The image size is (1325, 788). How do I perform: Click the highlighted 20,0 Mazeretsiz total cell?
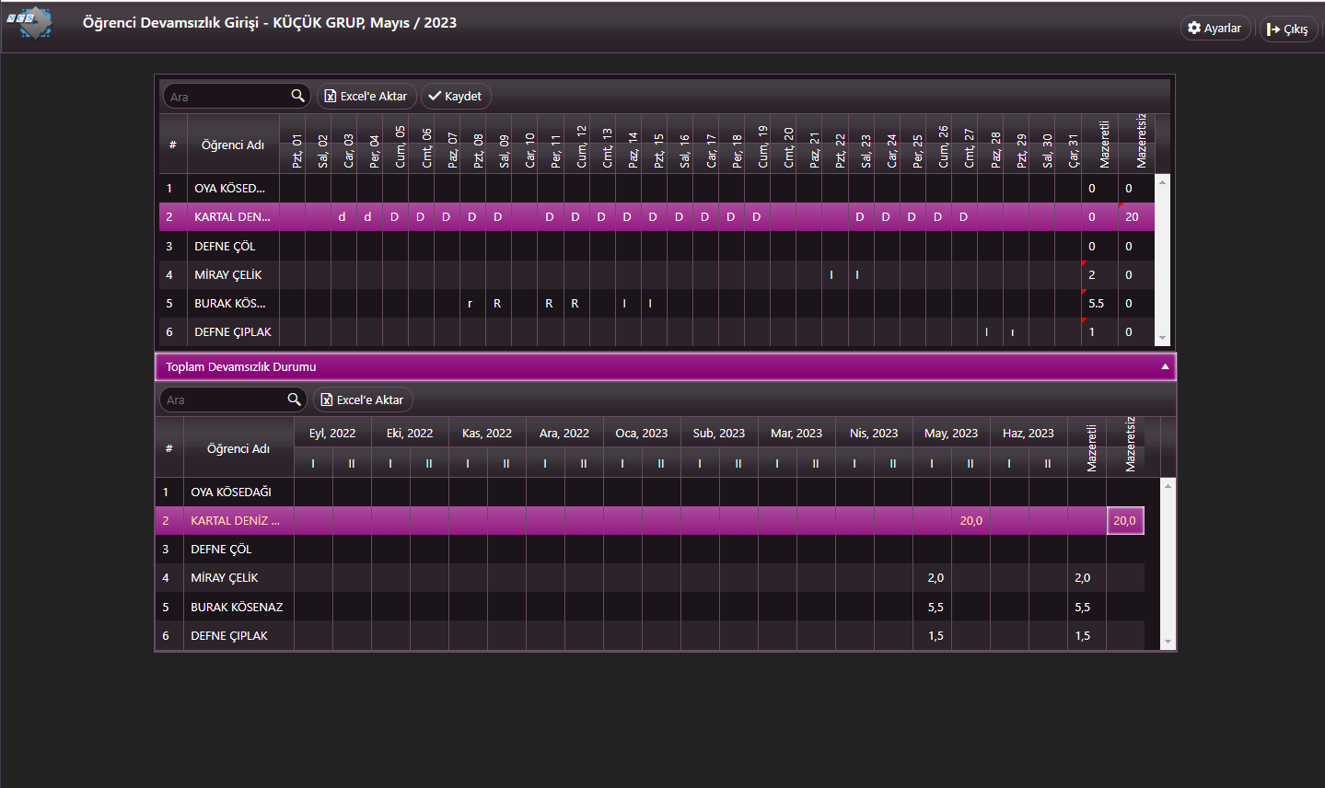1125,520
